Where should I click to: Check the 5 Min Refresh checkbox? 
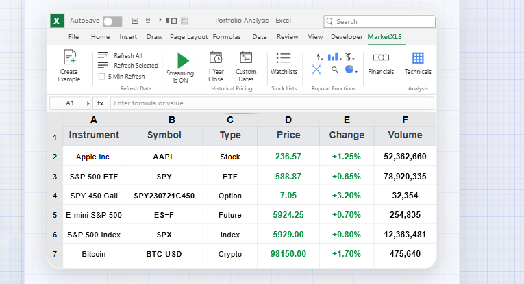coord(102,77)
